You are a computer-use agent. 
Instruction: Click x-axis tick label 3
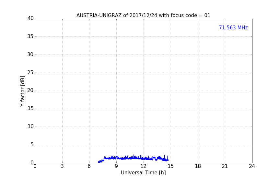click(x=62, y=166)
